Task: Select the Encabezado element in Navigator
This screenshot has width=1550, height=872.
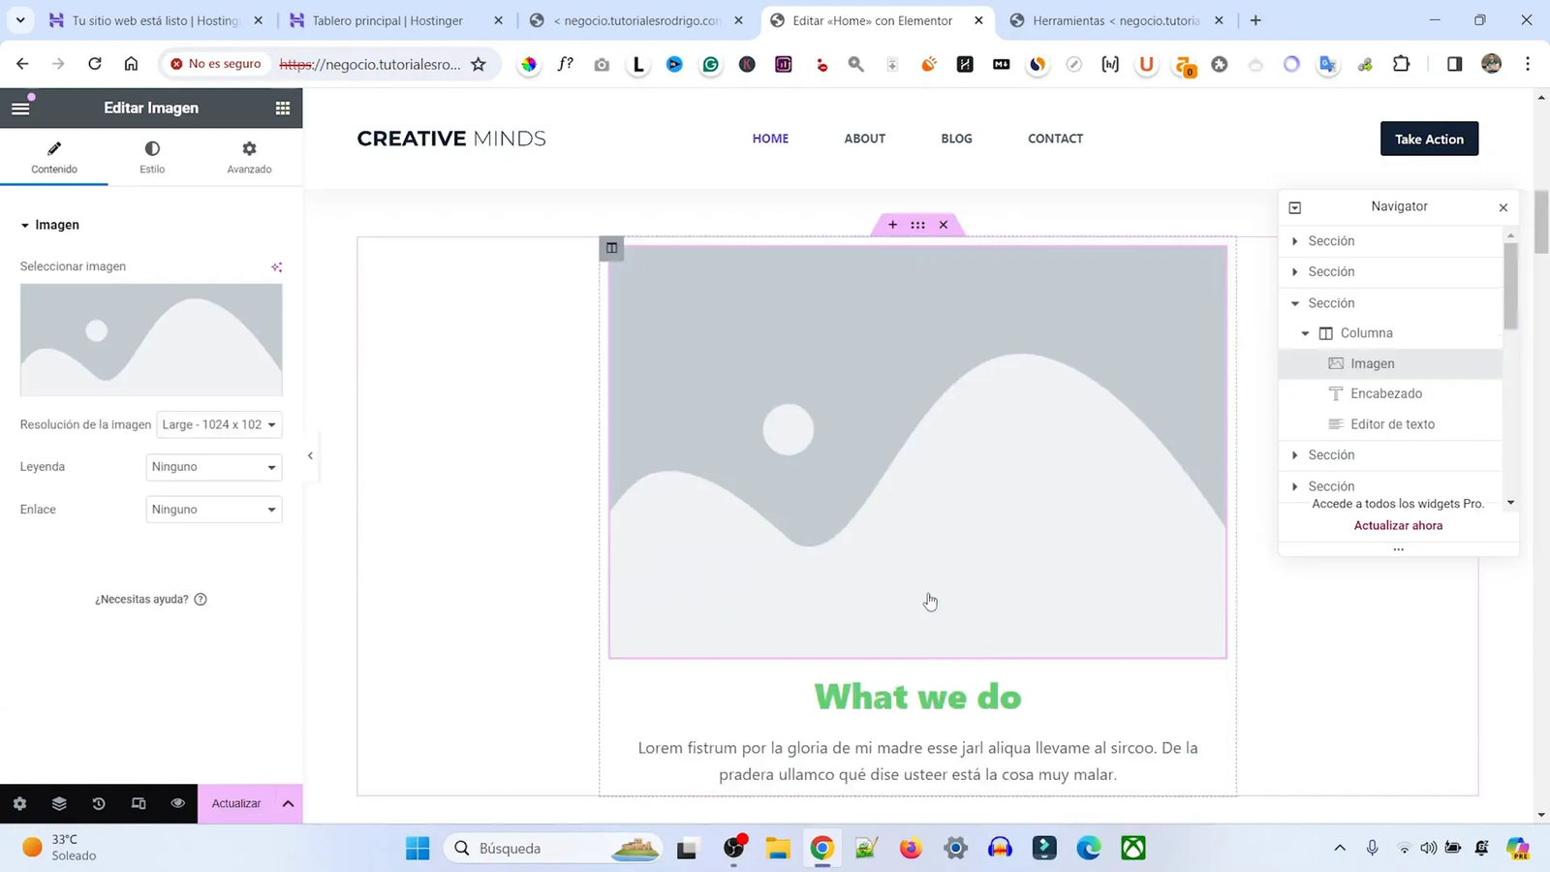Action: (x=1386, y=393)
